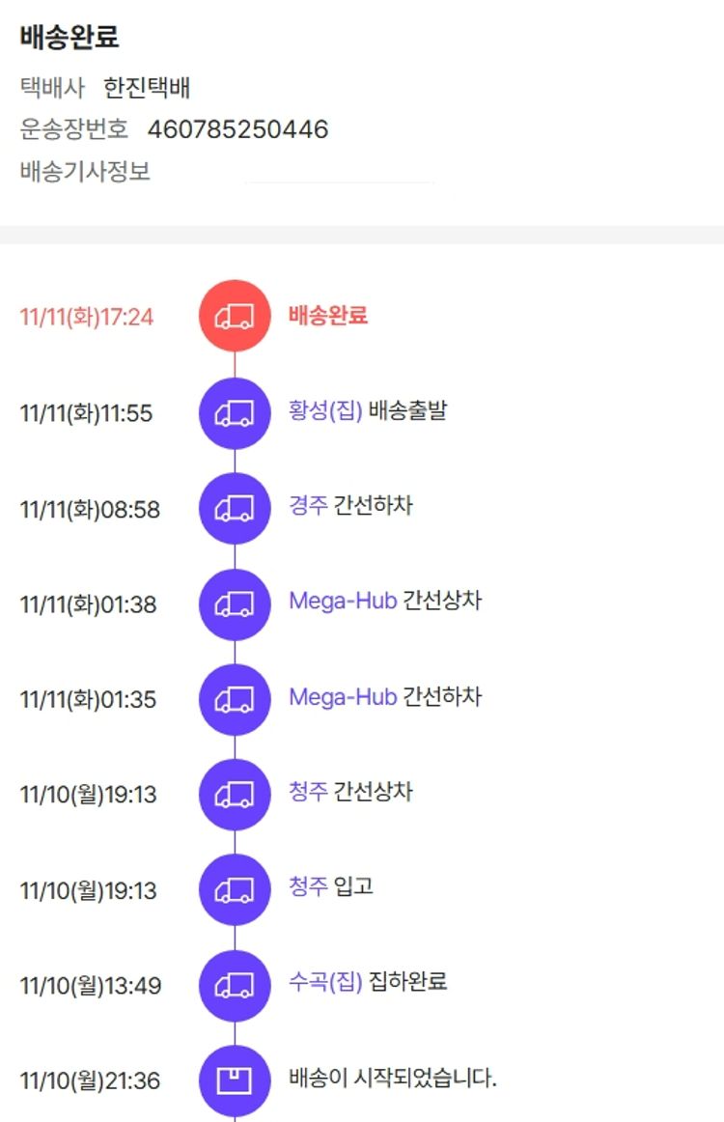Open the 청주 link next to 입고
The width and height of the screenshot is (724, 1122).
[x=308, y=887]
